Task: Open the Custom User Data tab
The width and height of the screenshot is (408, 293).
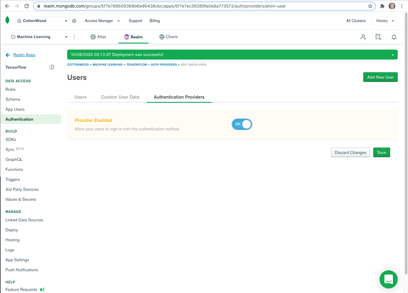Action: [120, 97]
